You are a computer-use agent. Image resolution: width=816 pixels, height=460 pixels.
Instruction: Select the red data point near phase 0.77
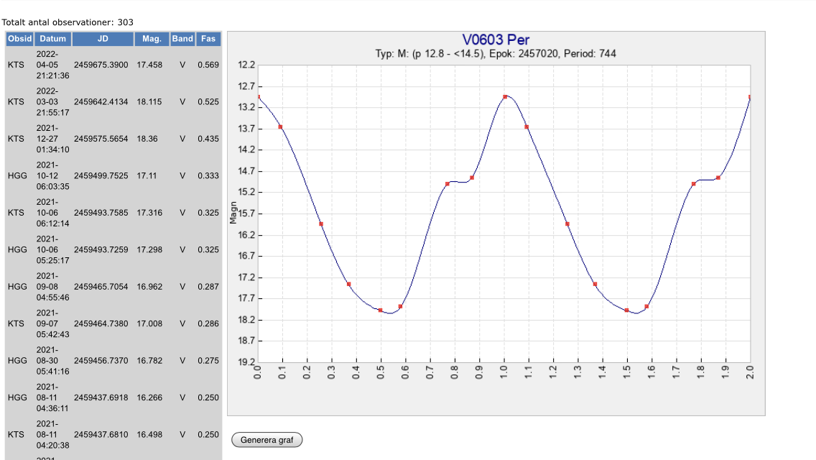[448, 184]
